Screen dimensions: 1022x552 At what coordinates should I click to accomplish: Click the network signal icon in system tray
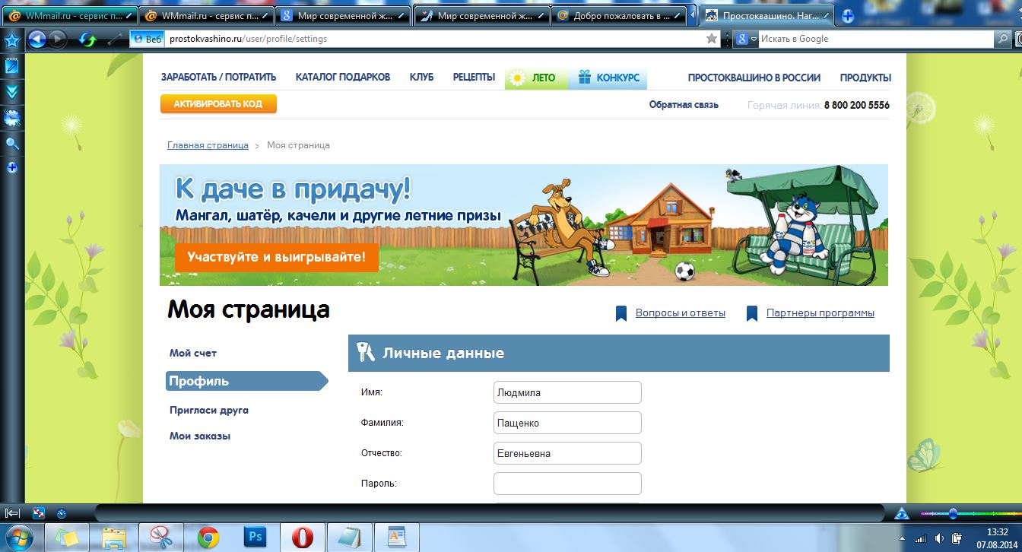[921, 538]
